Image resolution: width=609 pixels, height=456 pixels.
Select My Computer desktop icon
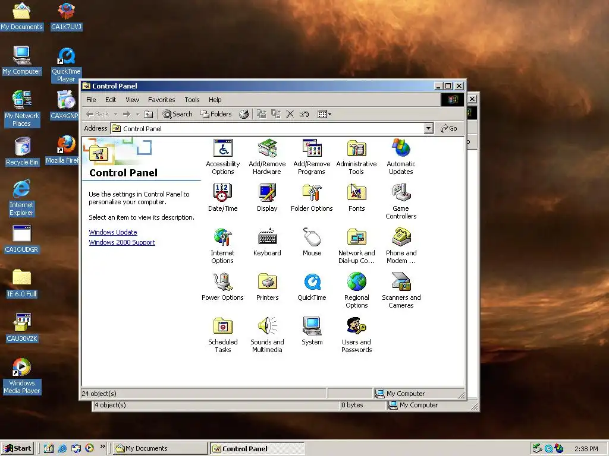click(x=21, y=61)
